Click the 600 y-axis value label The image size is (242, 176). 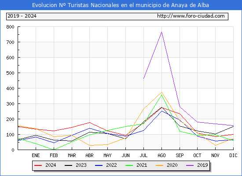click(11, 58)
